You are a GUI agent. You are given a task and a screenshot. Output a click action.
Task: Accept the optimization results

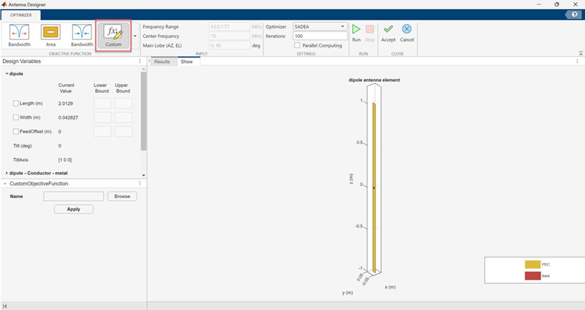coord(388,33)
